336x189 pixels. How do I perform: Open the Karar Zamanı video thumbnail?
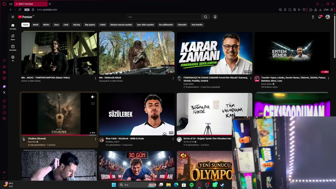[214, 53]
